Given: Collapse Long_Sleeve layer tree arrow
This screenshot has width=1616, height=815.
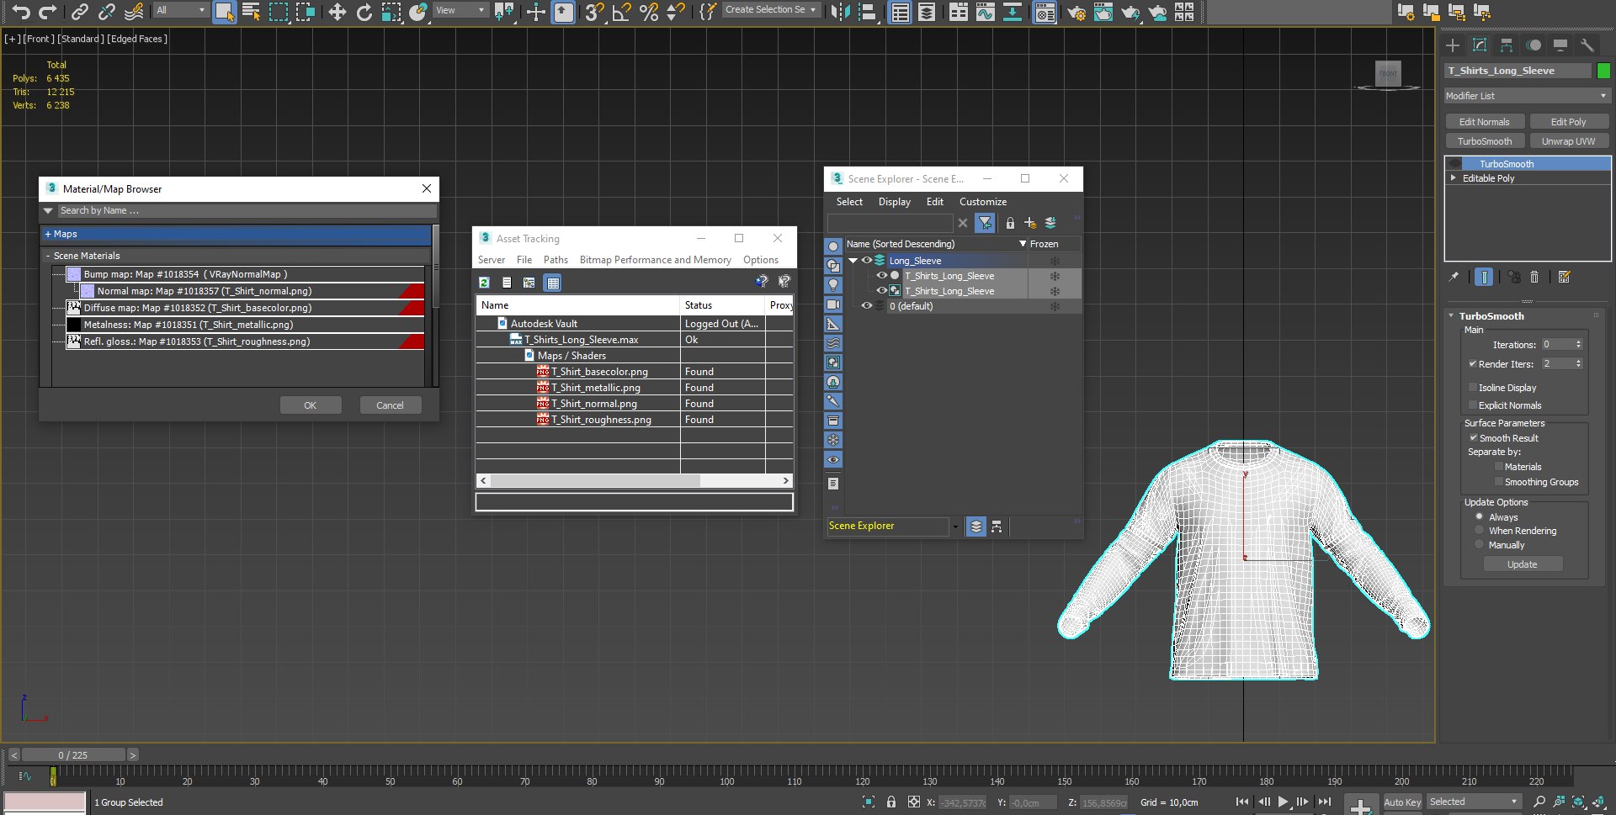Looking at the screenshot, I should tap(853, 261).
